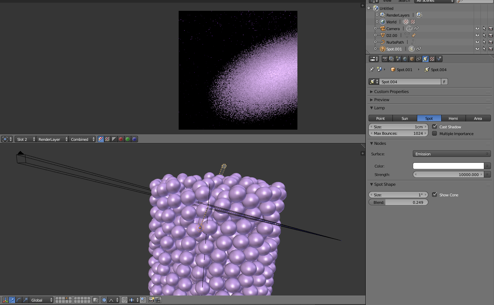Show Color and Alpha channels icon
Image resolution: width=494 pixels, height=305 pixels.
tap(101, 139)
